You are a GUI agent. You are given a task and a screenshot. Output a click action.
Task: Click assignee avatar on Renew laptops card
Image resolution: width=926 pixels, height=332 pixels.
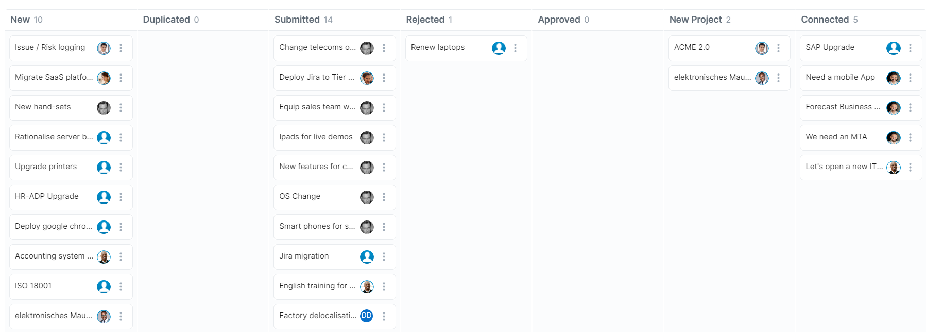[499, 48]
